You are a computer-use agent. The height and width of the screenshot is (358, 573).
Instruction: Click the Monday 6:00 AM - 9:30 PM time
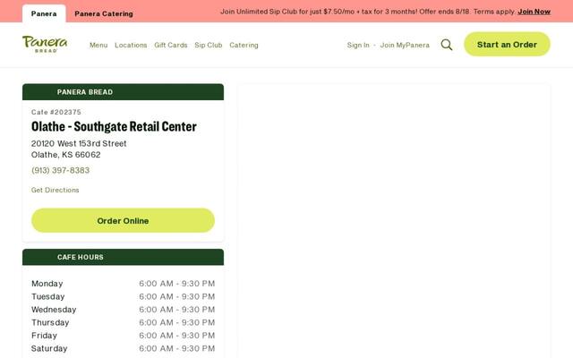(177, 284)
